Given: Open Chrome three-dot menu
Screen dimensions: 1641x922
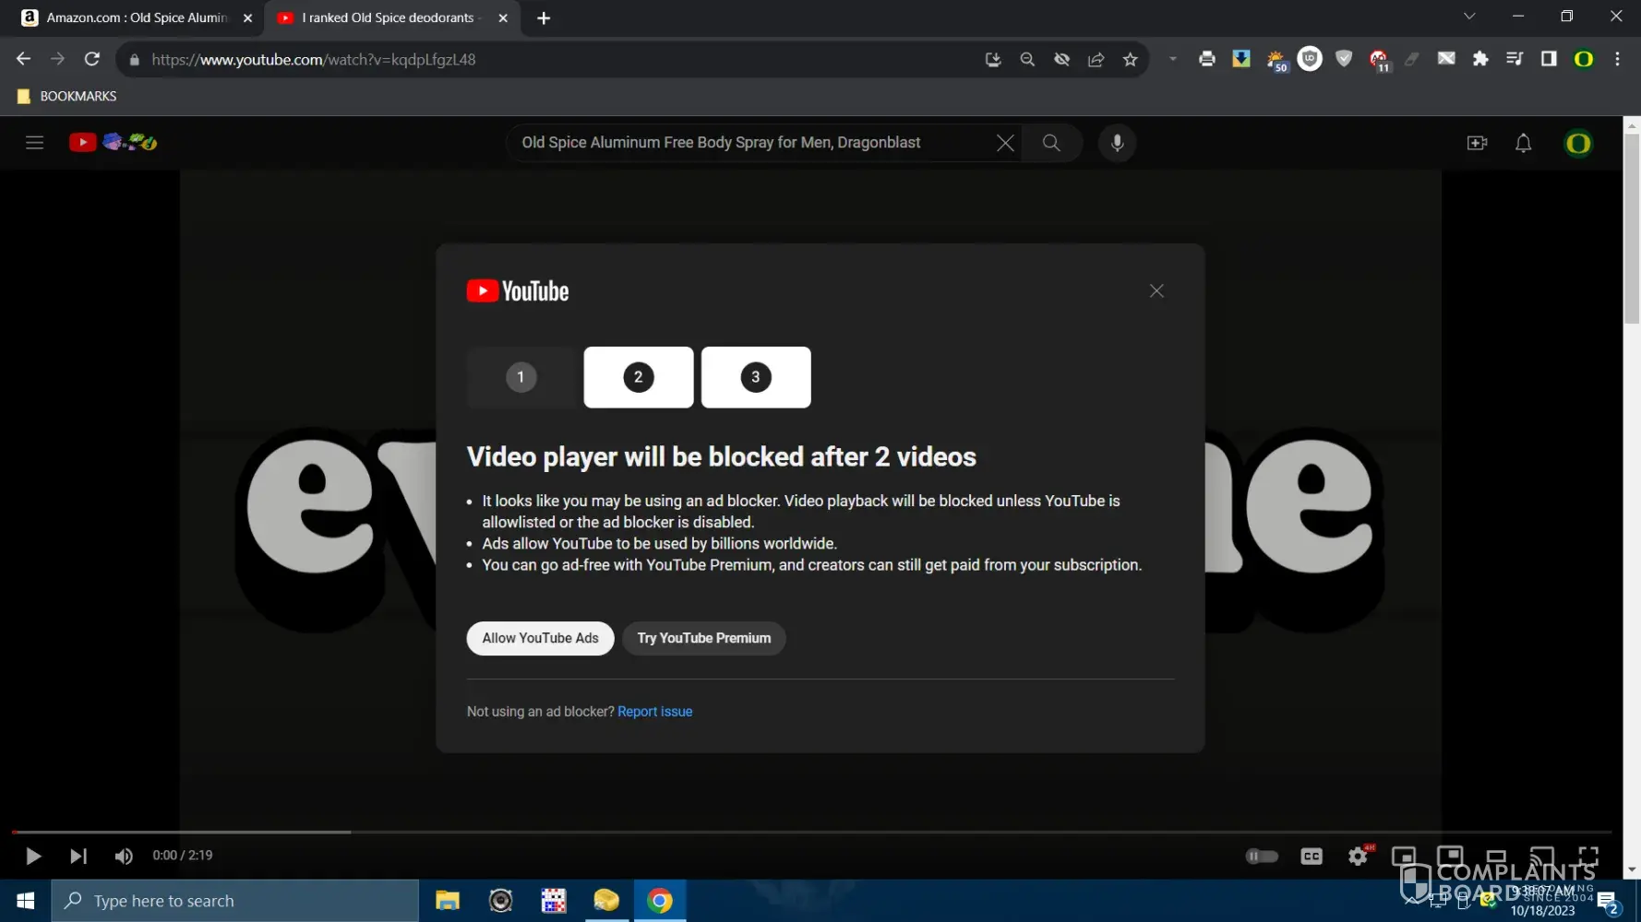Looking at the screenshot, I should tap(1617, 59).
